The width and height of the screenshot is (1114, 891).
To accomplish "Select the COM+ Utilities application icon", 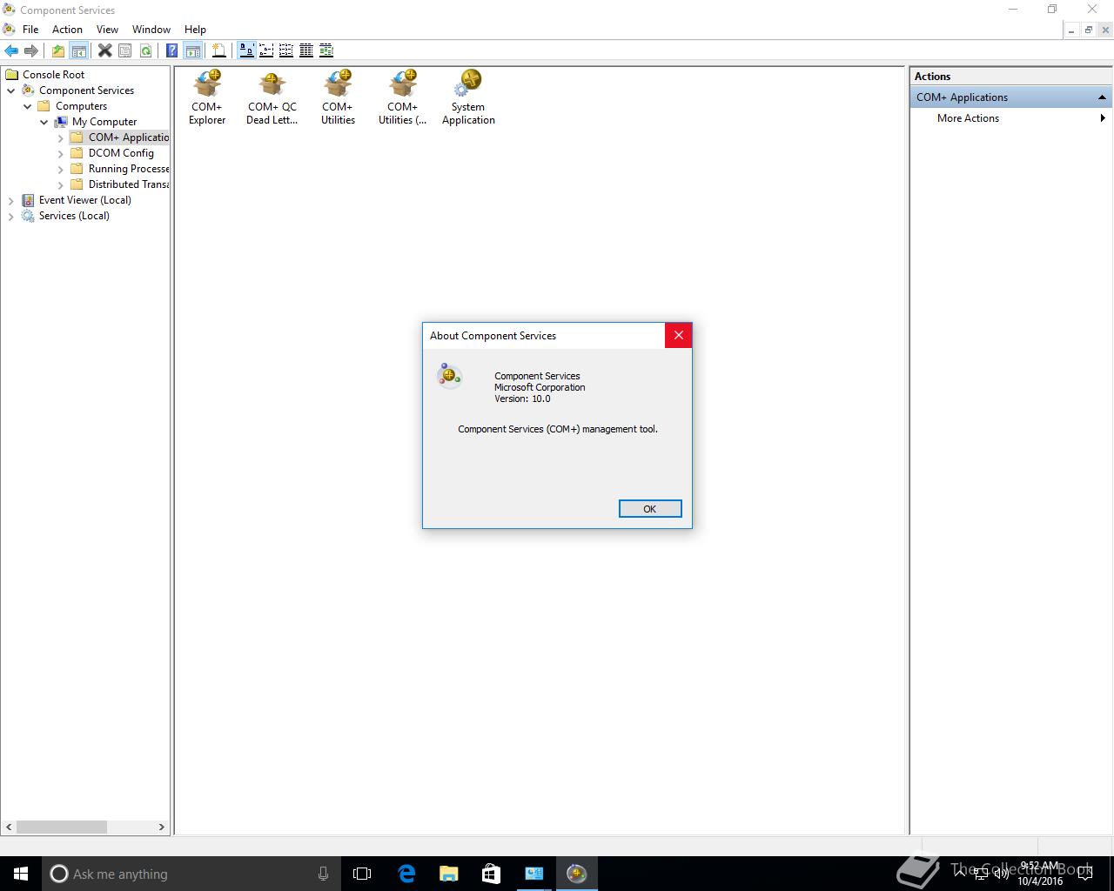I will (x=338, y=97).
